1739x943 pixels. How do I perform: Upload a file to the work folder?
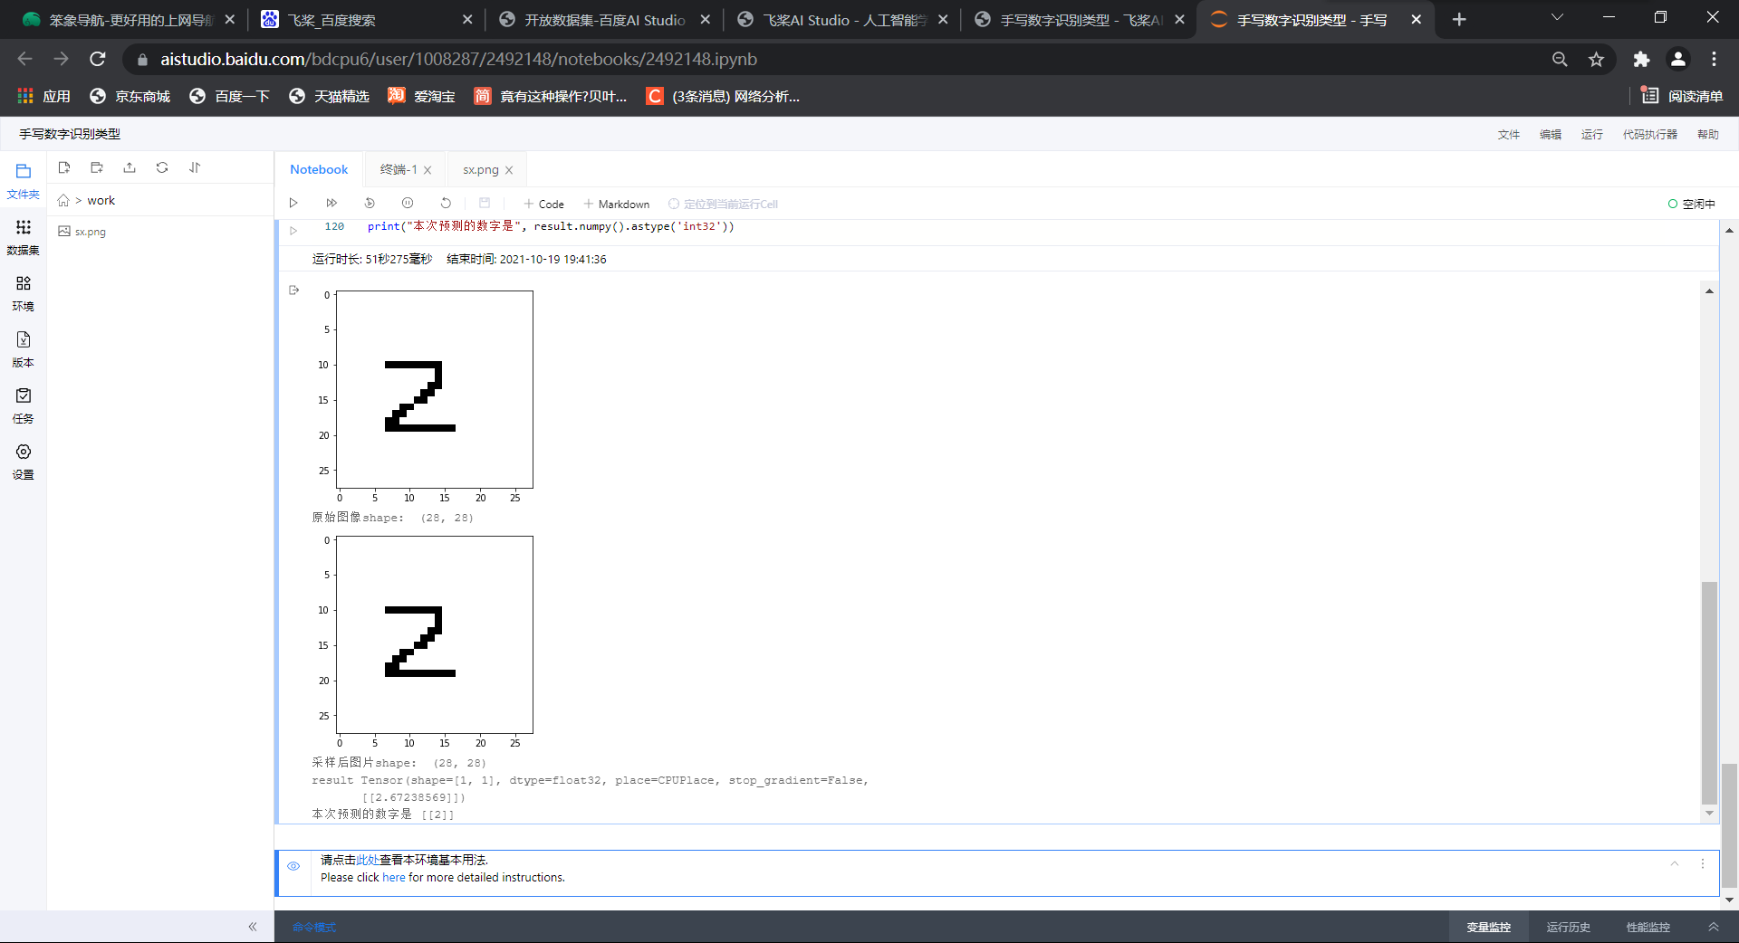[x=129, y=167]
